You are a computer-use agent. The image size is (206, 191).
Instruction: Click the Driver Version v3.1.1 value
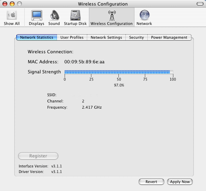coord(57,172)
